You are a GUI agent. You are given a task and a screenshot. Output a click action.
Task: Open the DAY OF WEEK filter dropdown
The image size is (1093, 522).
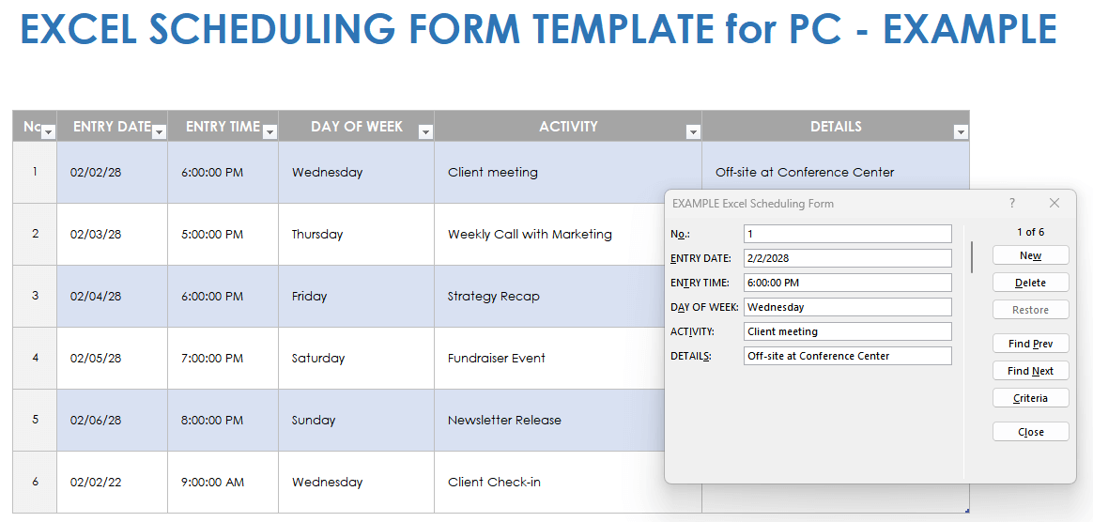(425, 132)
